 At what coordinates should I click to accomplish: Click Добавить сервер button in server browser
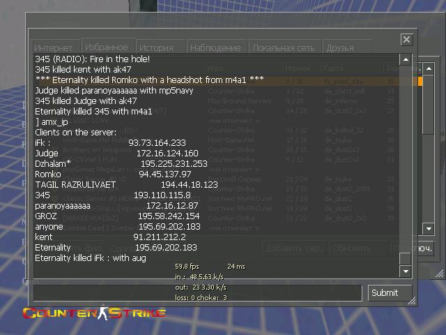click(x=295, y=248)
